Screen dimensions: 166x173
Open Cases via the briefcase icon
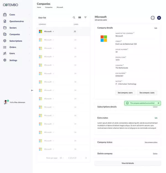click(x=5, y=15)
